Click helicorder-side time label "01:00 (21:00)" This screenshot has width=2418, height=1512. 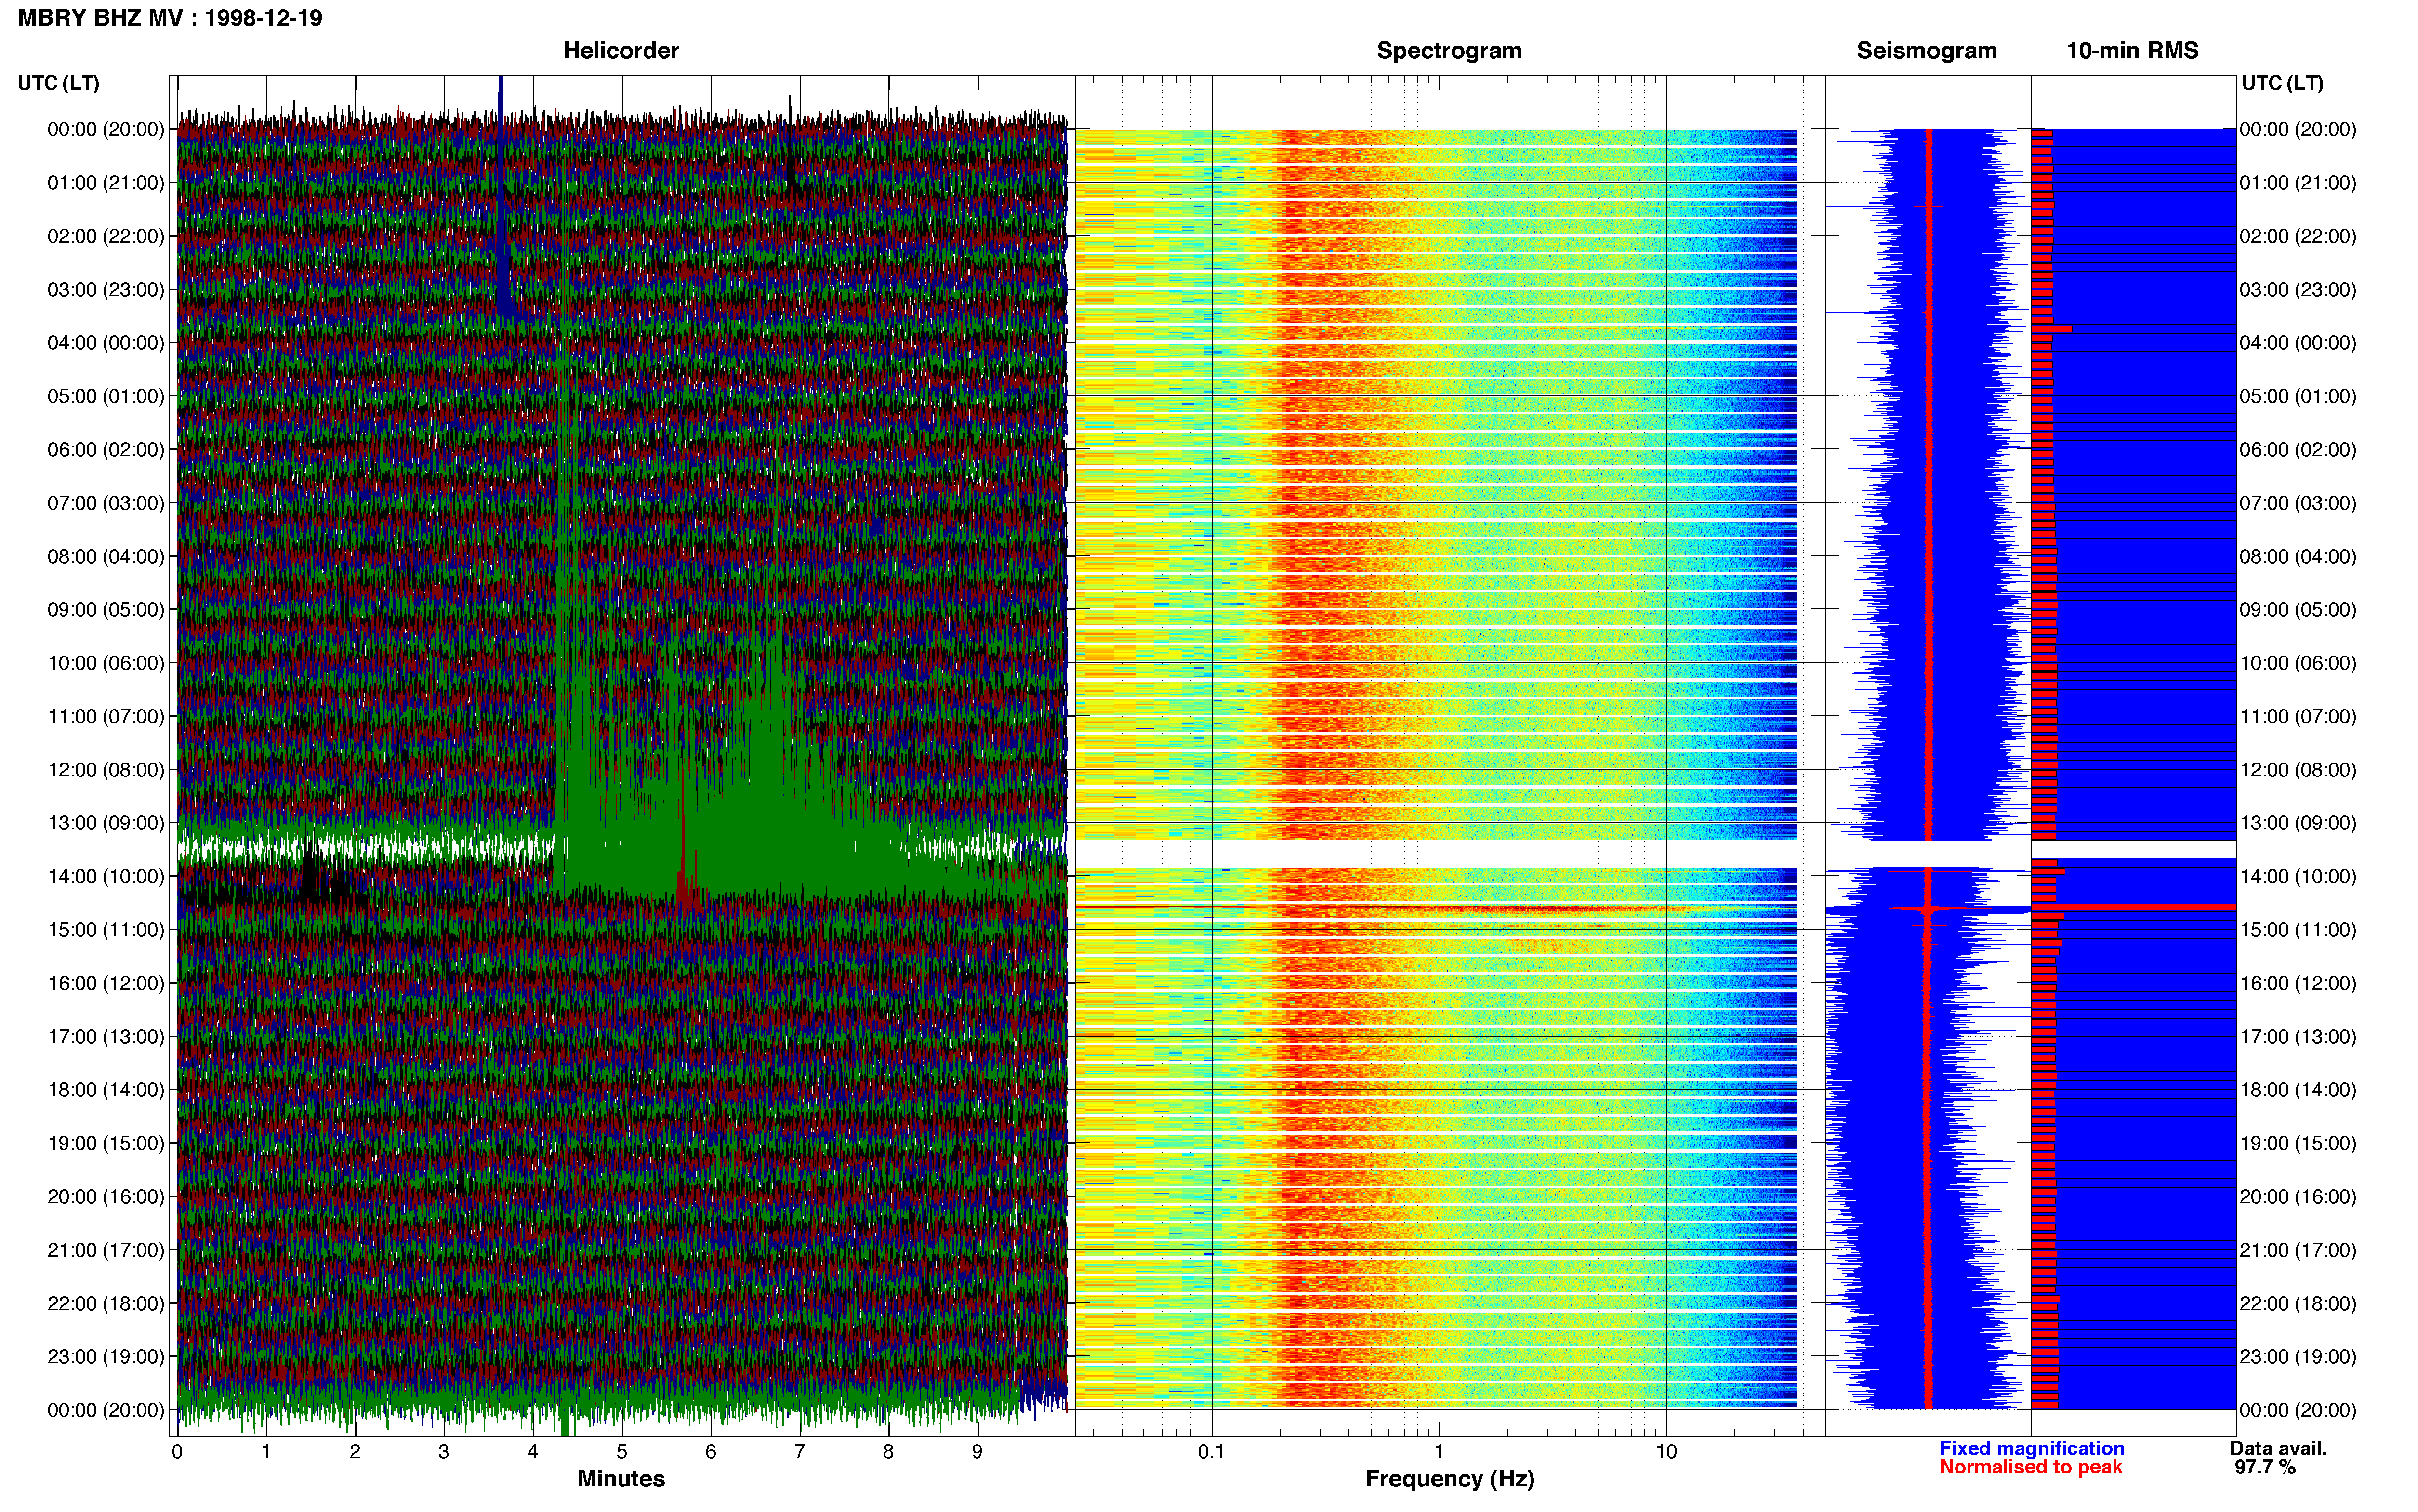[x=106, y=183]
